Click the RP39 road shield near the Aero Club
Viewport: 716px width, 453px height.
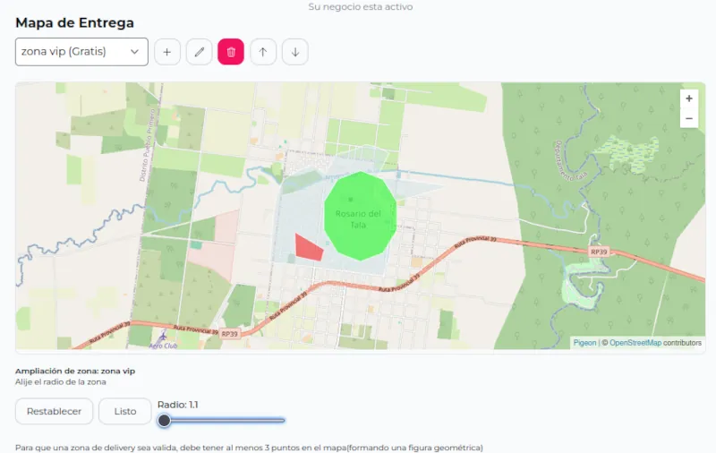[230, 334]
